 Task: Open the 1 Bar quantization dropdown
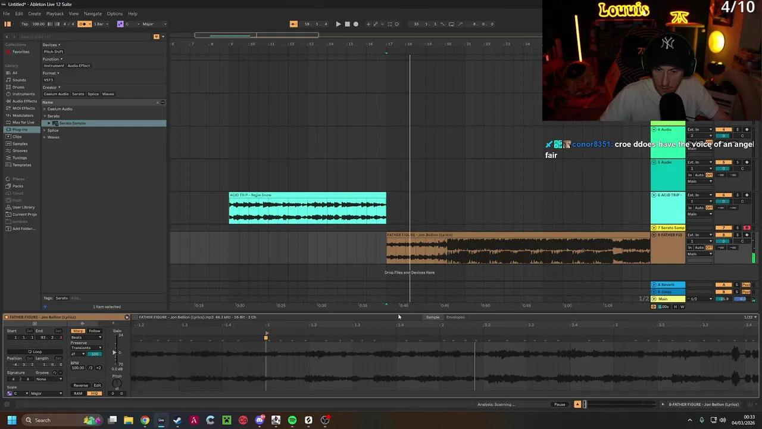click(x=101, y=24)
